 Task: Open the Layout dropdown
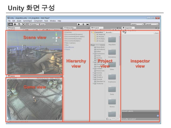(152, 24)
